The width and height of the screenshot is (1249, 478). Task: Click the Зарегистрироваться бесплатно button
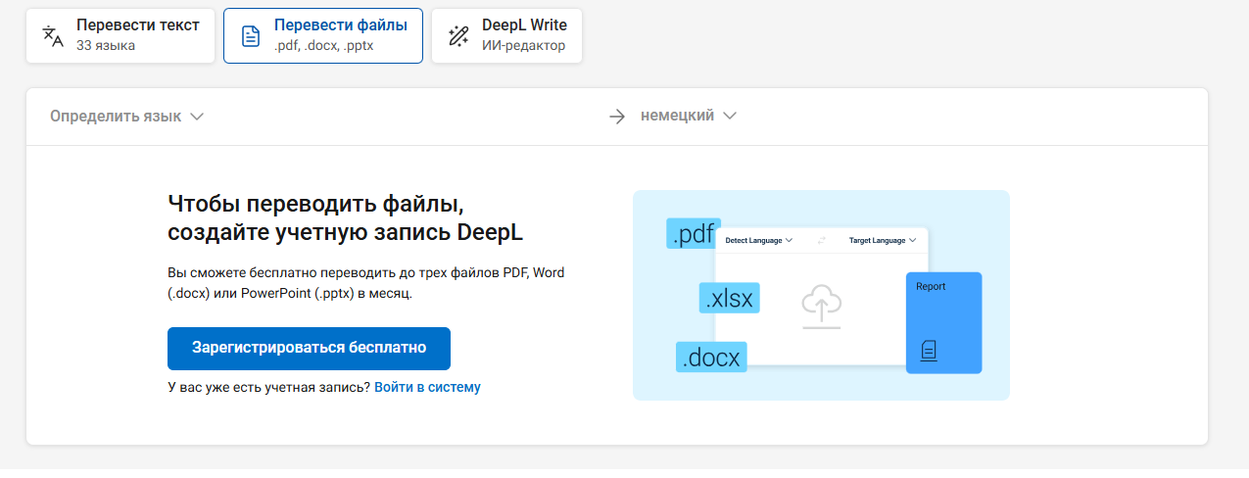(309, 348)
